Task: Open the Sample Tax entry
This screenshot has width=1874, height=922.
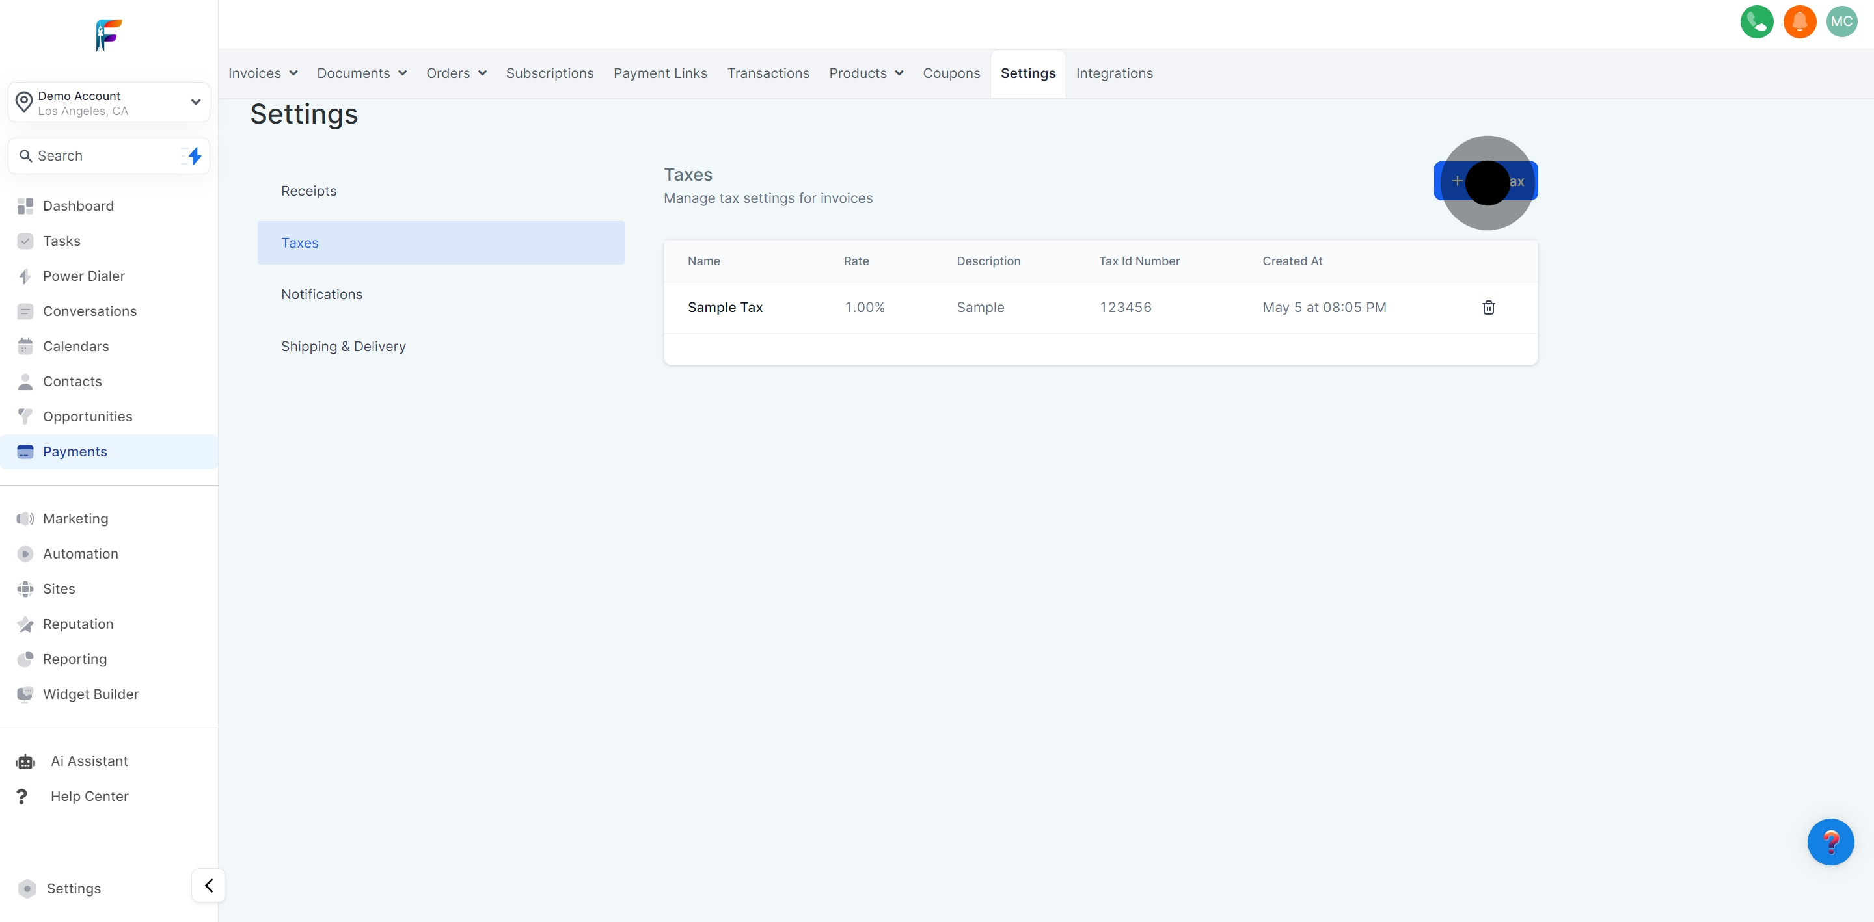Action: (x=725, y=308)
